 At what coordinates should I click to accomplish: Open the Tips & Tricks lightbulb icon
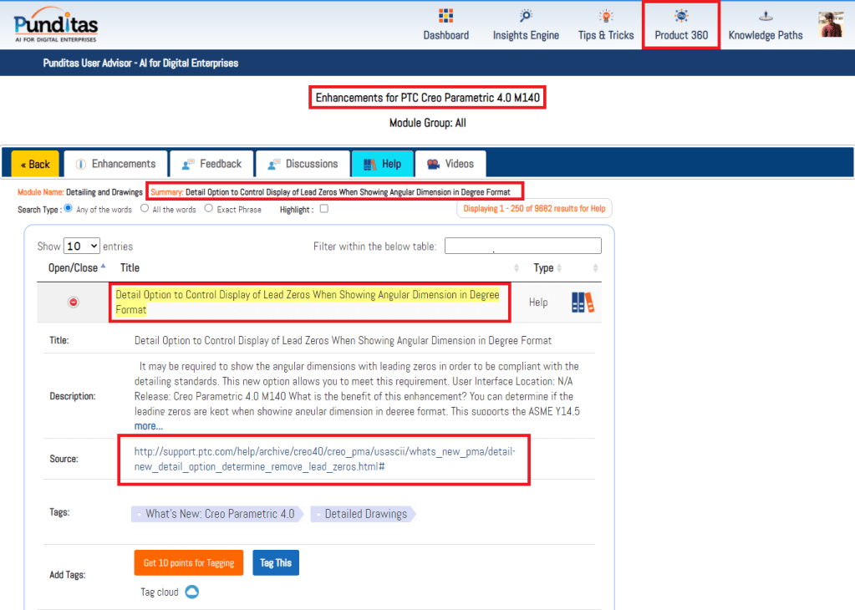point(606,16)
